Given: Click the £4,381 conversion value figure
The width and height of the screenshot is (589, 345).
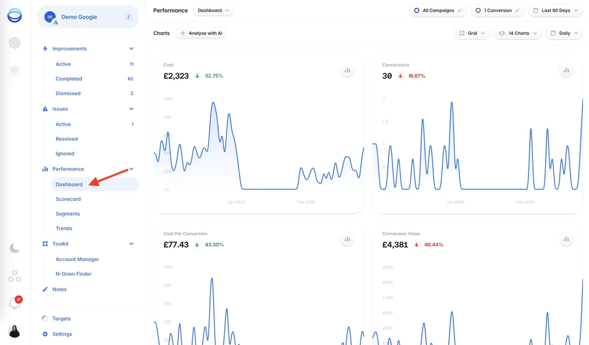Looking at the screenshot, I should point(395,245).
